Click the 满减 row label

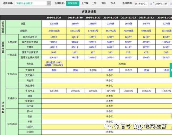[x=30, y=96]
